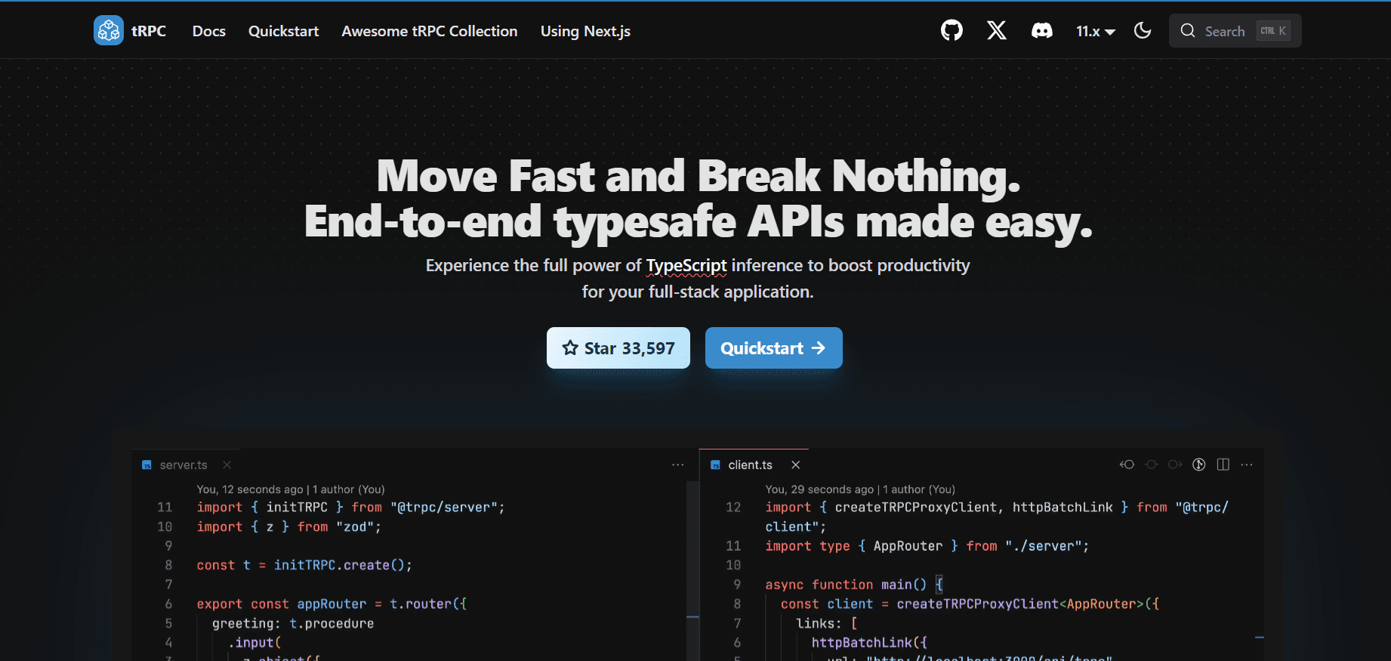The image size is (1391, 661).
Task: Click the split editor icon in client pane
Action: tap(1223, 465)
